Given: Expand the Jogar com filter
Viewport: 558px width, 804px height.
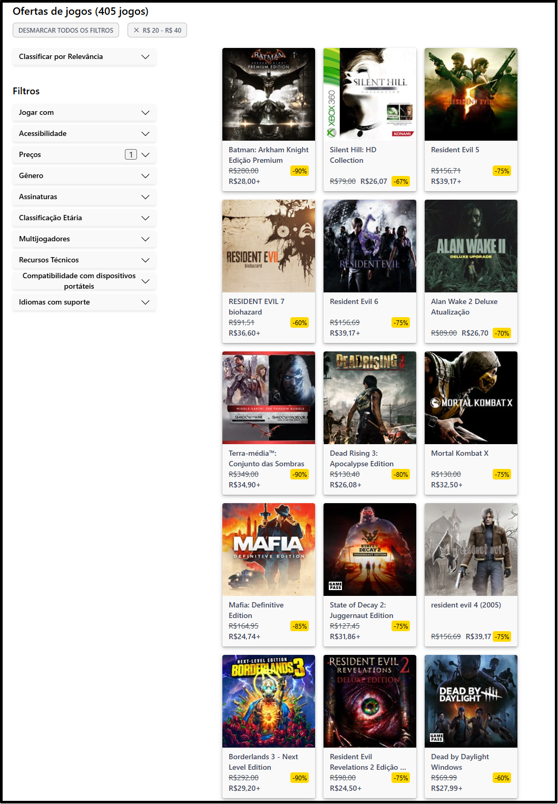Looking at the screenshot, I should (84, 113).
